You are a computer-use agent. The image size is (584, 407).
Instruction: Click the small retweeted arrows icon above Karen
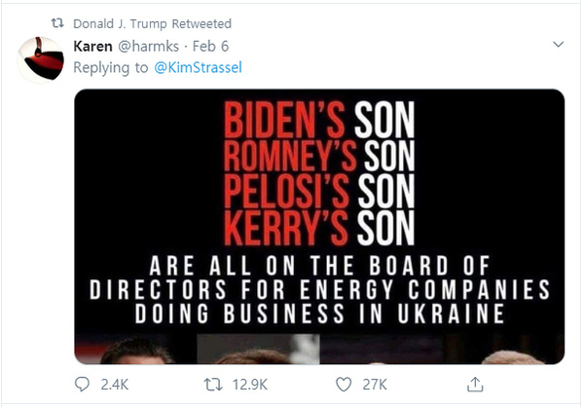point(57,23)
